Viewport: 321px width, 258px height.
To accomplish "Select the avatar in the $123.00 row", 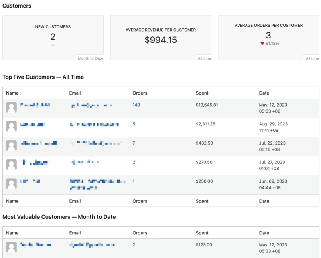I will [x=12, y=247].
